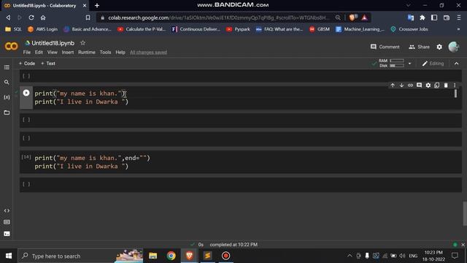Move cell up arrow icon
Screen dimensions: 467x263
393,85
